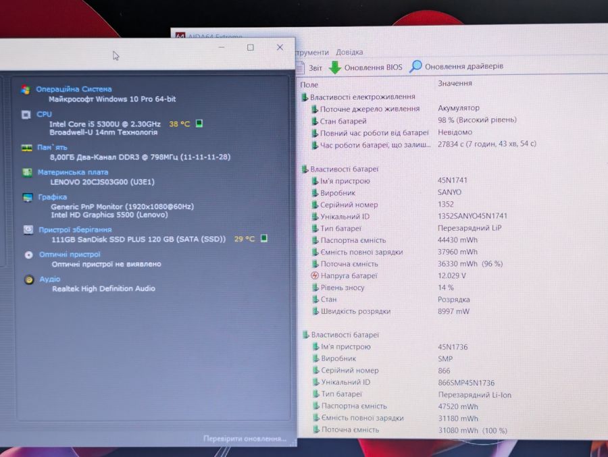Minimize the Speccy window
Viewport: 608px width, 457px height.
point(222,47)
